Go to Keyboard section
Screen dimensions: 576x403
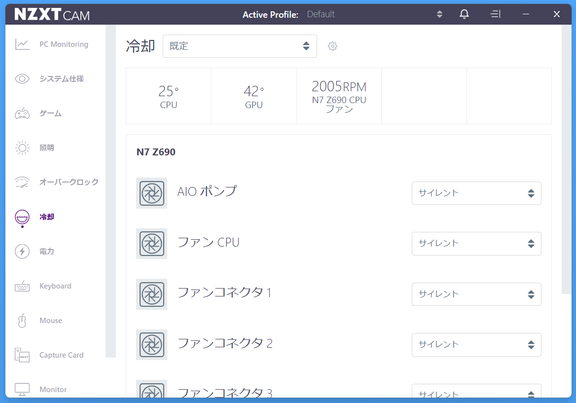pyautogui.click(x=55, y=286)
